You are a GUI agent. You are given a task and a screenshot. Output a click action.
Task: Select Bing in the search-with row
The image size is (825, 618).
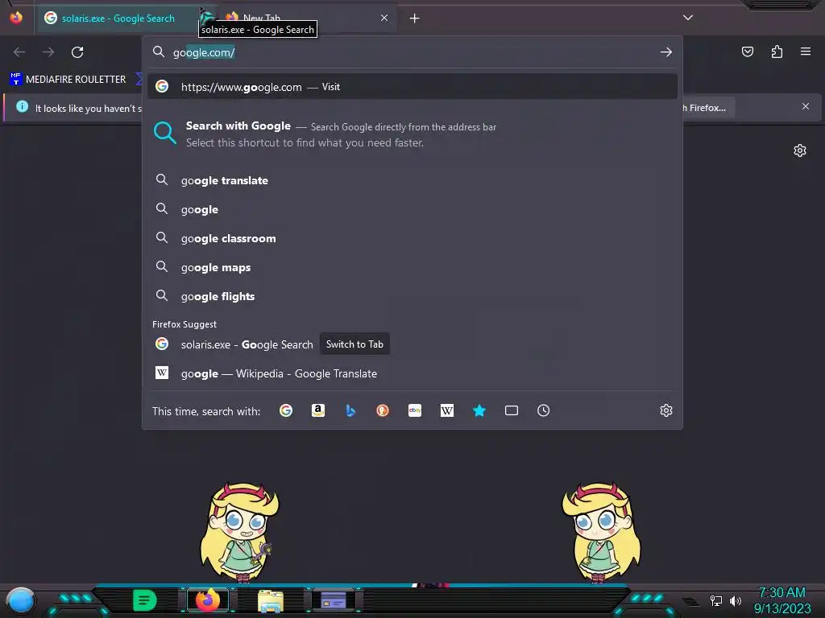(x=350, y=410)
